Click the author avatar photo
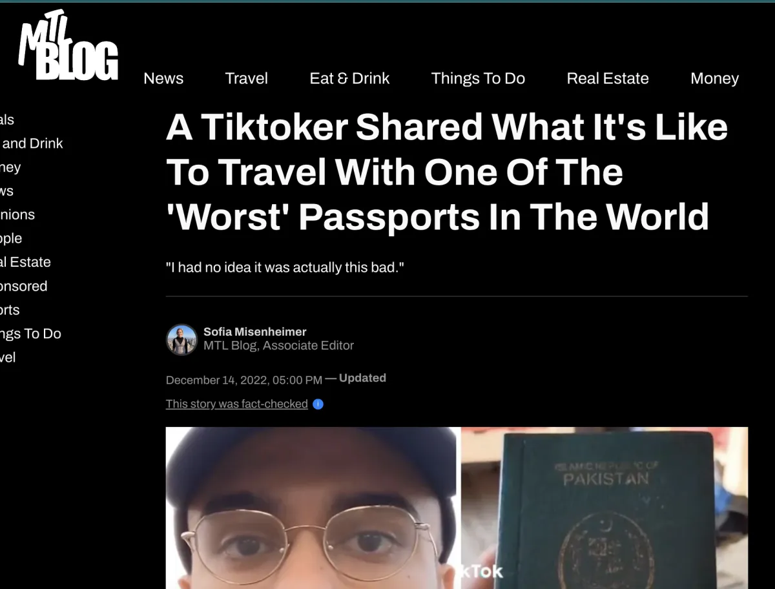 [181, 340]
